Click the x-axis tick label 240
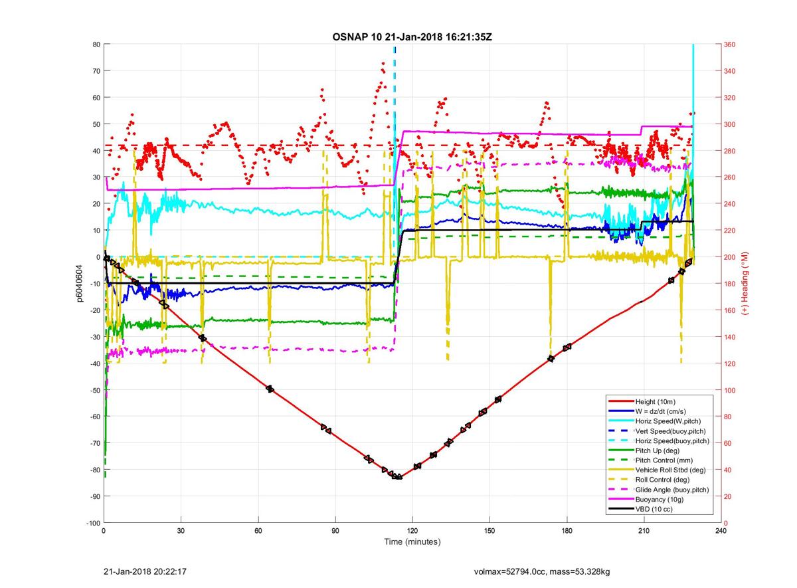Image resolution: width=797 pixels, height=588 pixels. click(721, 532)
